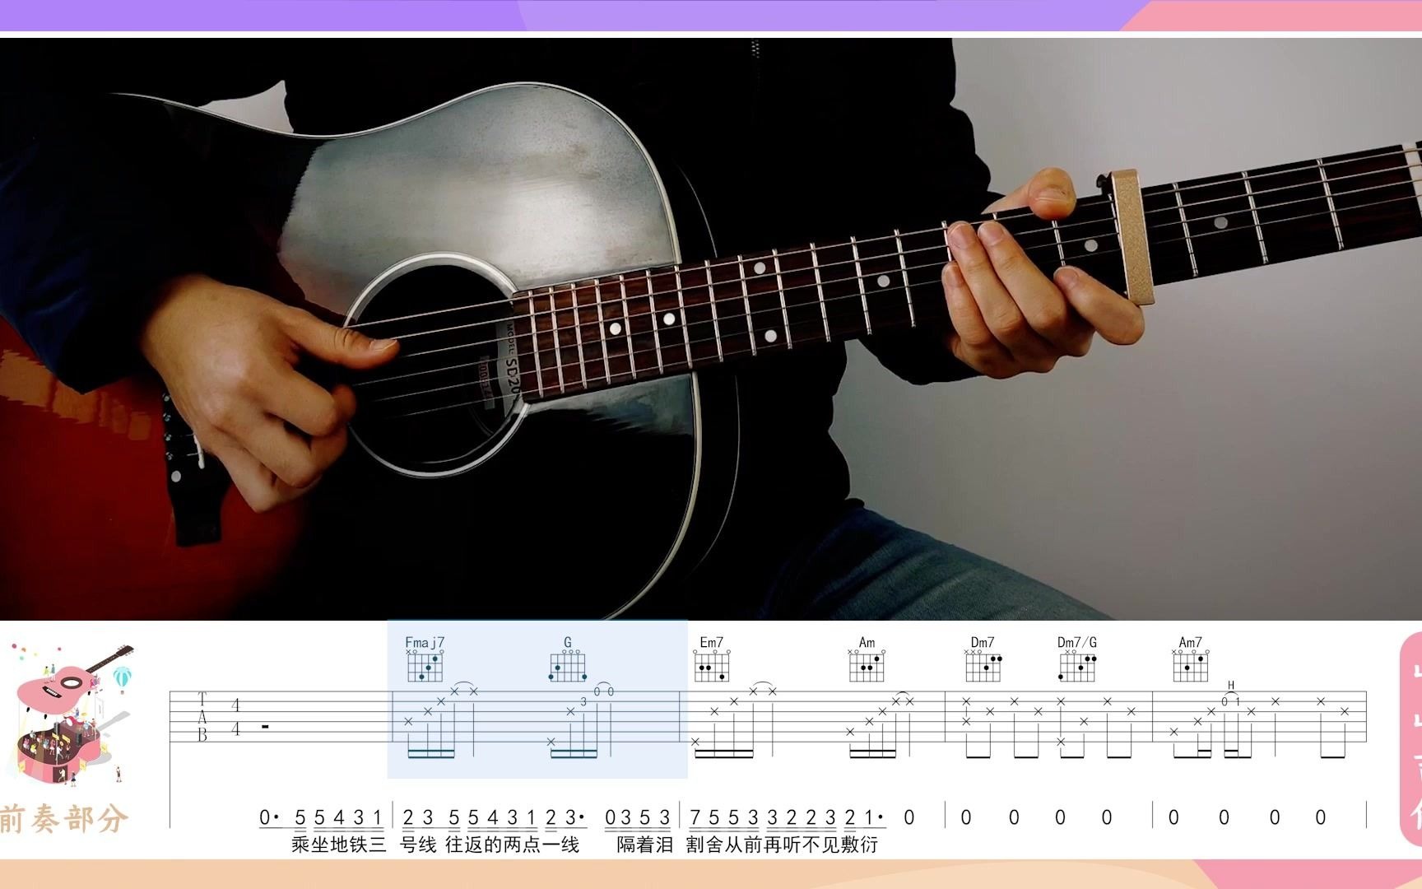
Task: Click the section title 前奏部分
Action: pos(64,819)
